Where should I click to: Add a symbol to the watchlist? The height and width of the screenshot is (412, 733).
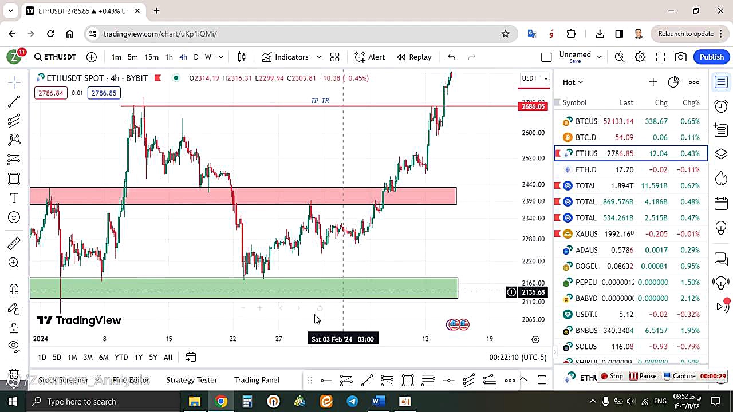(653, 82)
